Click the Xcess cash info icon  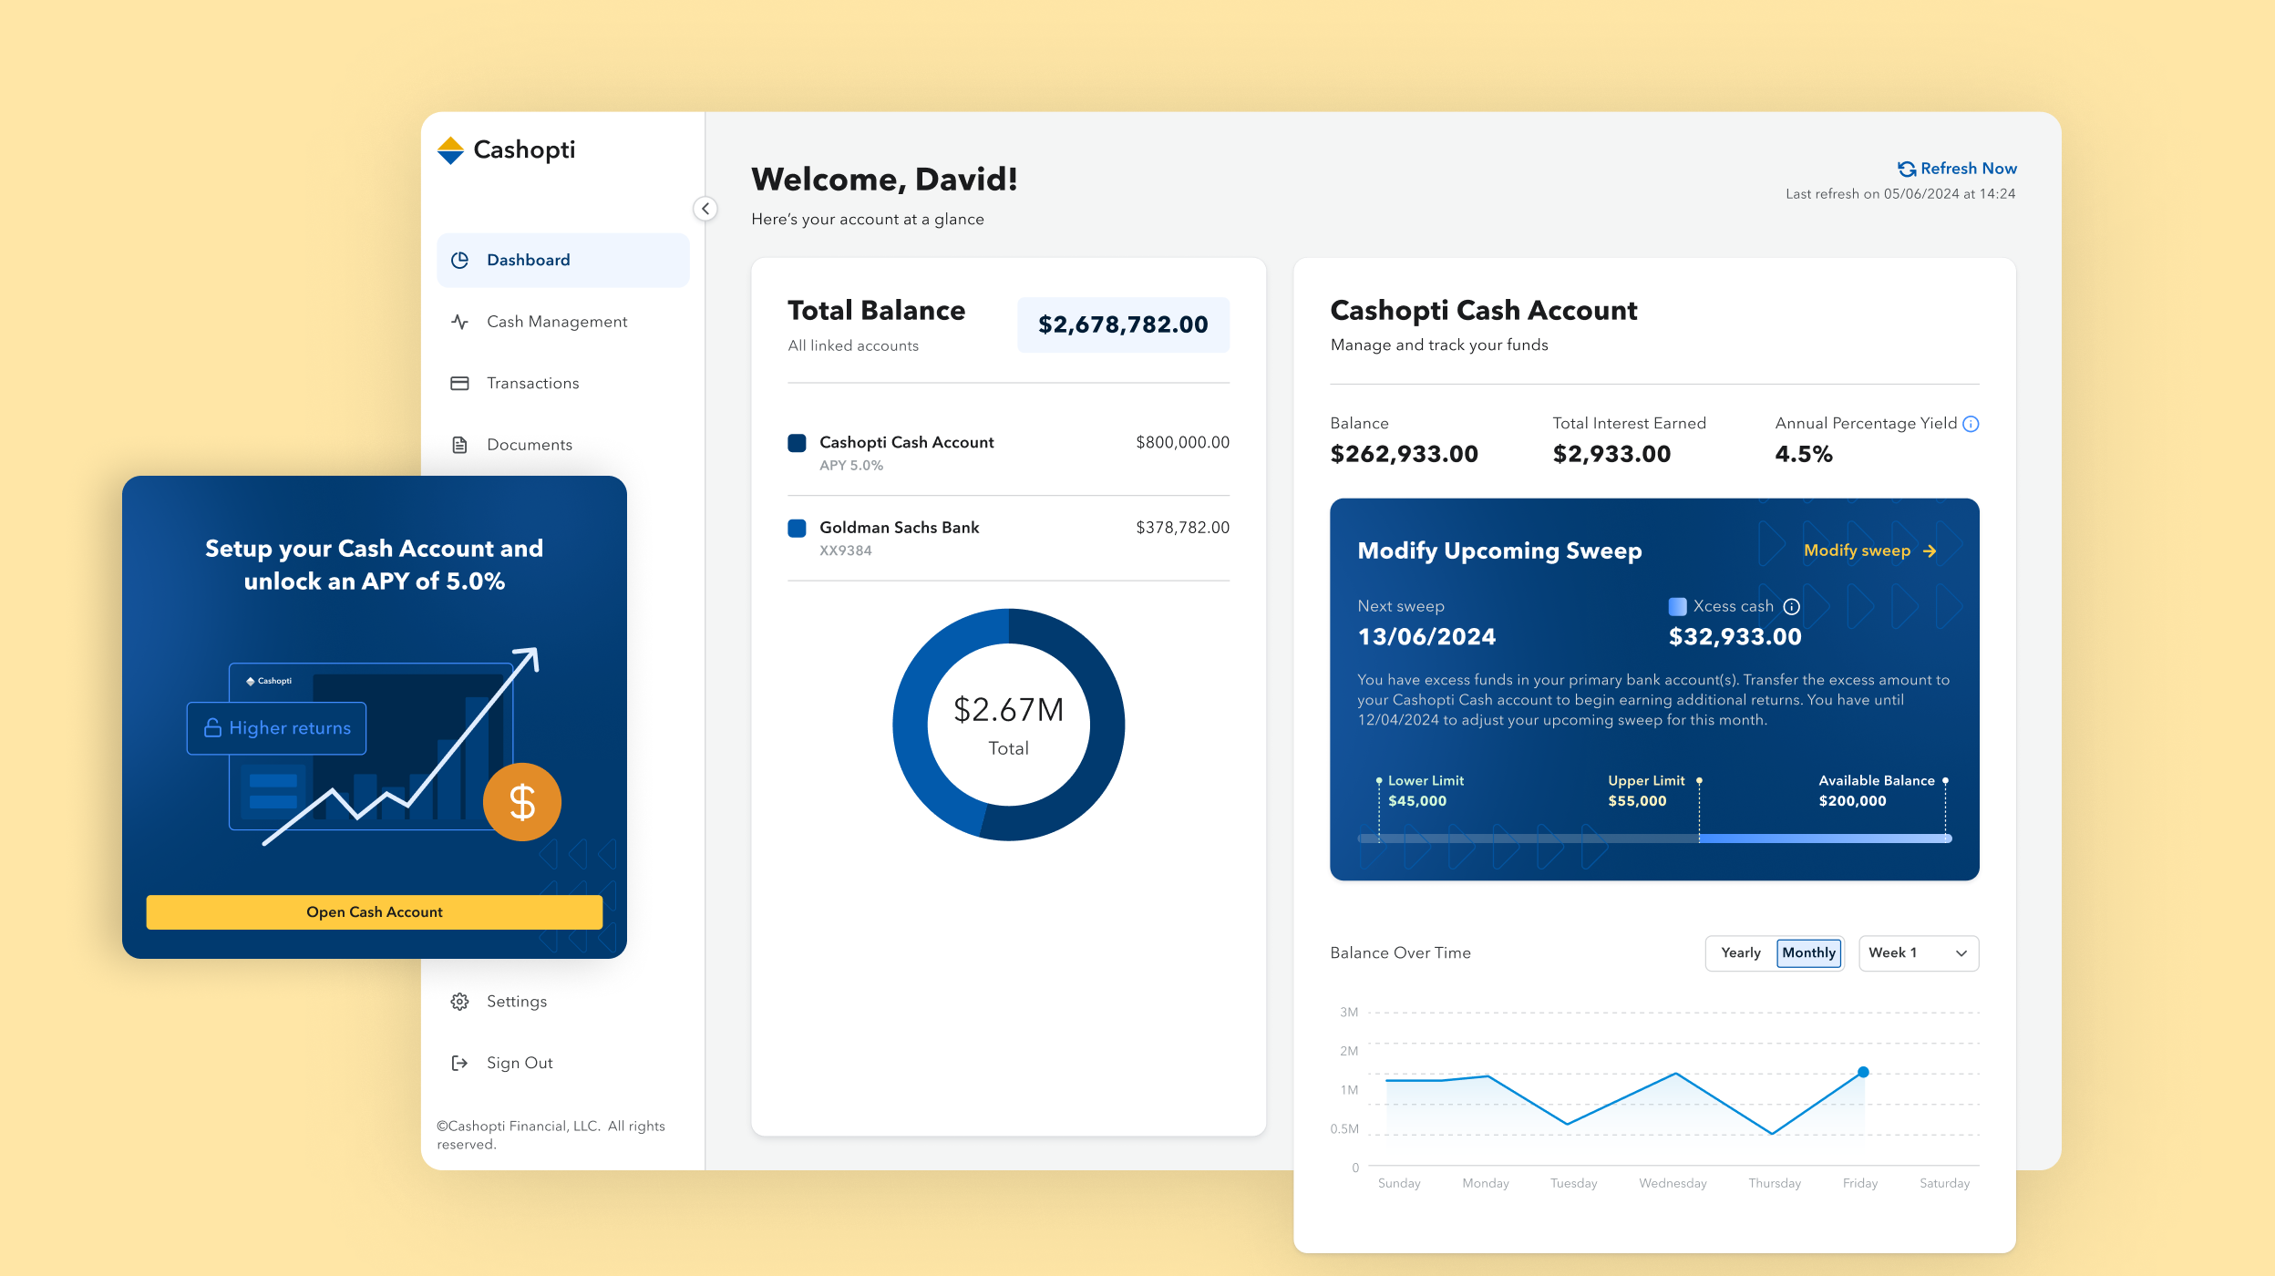pos(1792,607)
